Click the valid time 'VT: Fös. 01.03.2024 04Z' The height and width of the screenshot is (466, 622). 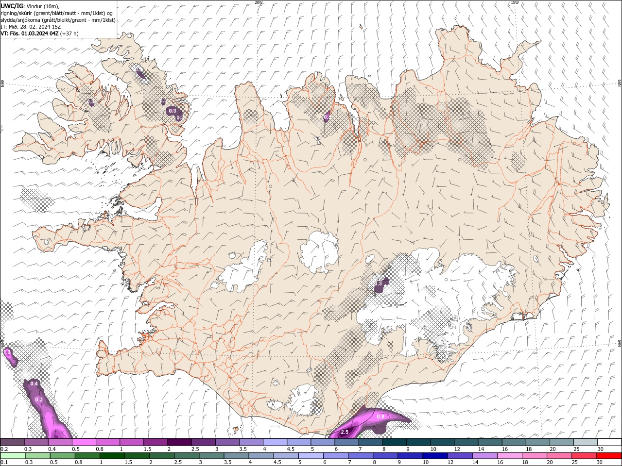pos(30,33)
